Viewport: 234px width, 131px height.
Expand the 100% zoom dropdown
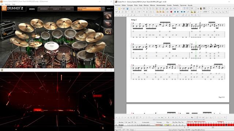(x=195, y=8)
